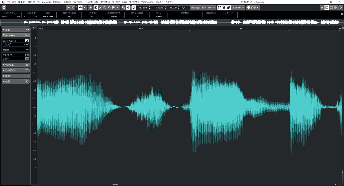The height and width of the screenshot is (186, 344).
Task: Click the リセット warp button
Action: [x=27, y=59]
